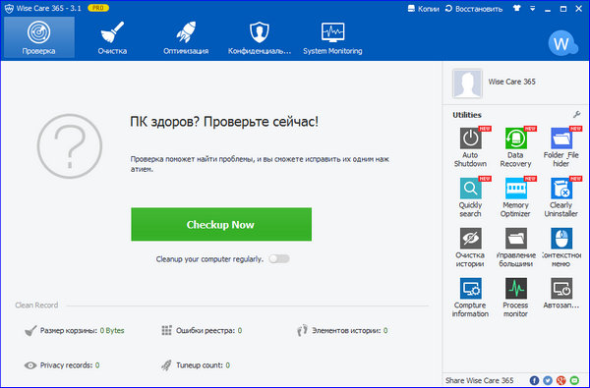Image resolution: width=590 pixels, height=388 pixels.
Task: Open the Auto Shutdown utility
Action: point(470,147)
